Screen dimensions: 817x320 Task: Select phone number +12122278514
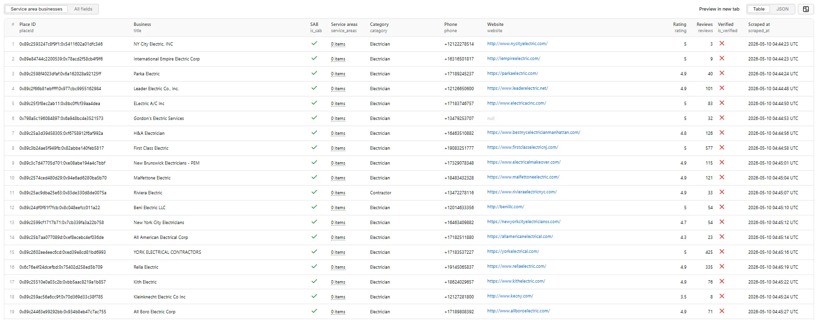coord(459,44)
